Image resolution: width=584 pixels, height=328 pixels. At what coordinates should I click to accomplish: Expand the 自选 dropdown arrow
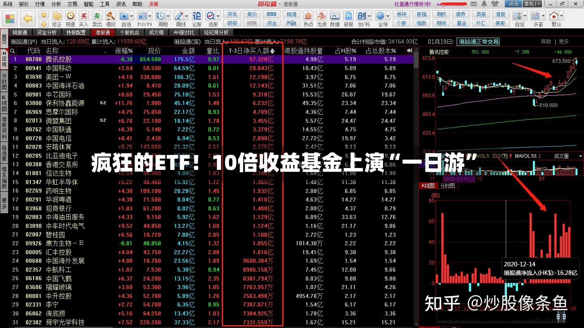[x=132, y=16]
